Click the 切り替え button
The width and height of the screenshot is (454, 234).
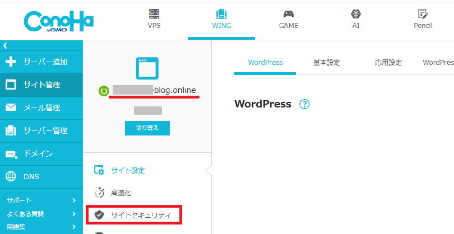coord(147,128)
